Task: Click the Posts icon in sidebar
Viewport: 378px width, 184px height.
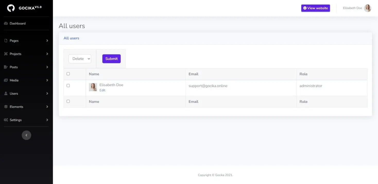Action: coord(6,67)
